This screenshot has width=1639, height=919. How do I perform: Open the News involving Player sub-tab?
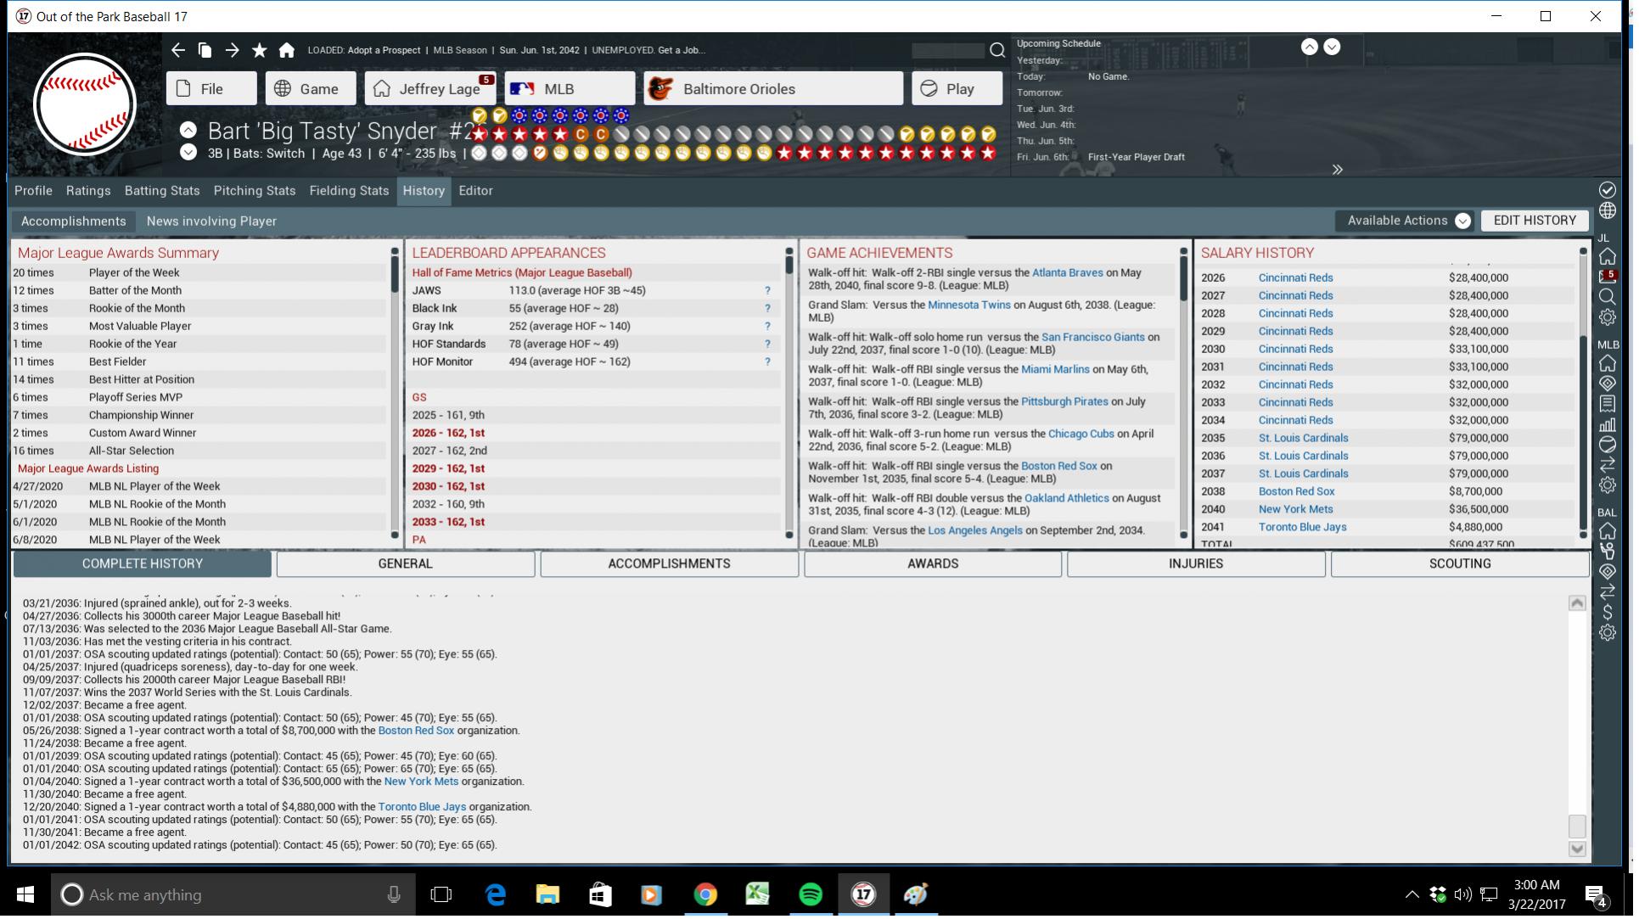211,221
